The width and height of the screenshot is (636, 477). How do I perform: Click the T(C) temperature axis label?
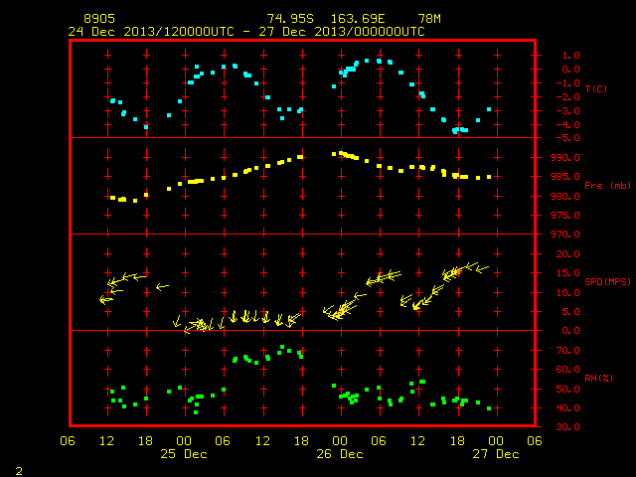tap(596, 88)
